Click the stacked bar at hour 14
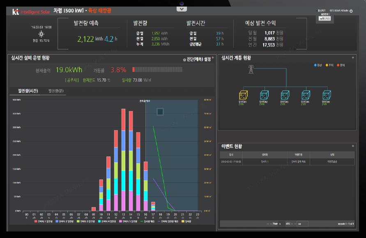Viewport: 366px width, 238px height. click(131, 161)
